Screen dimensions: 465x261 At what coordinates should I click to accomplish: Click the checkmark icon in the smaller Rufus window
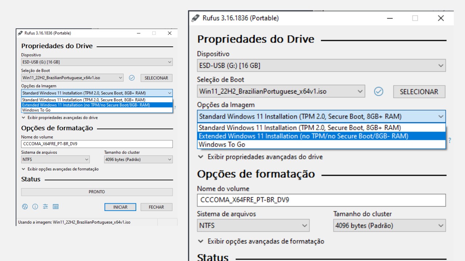point(132,78)
